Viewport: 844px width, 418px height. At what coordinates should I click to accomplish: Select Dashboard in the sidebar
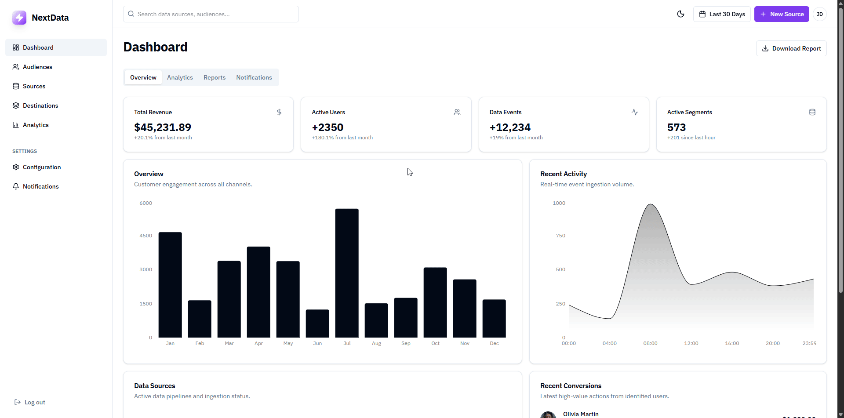38,47
